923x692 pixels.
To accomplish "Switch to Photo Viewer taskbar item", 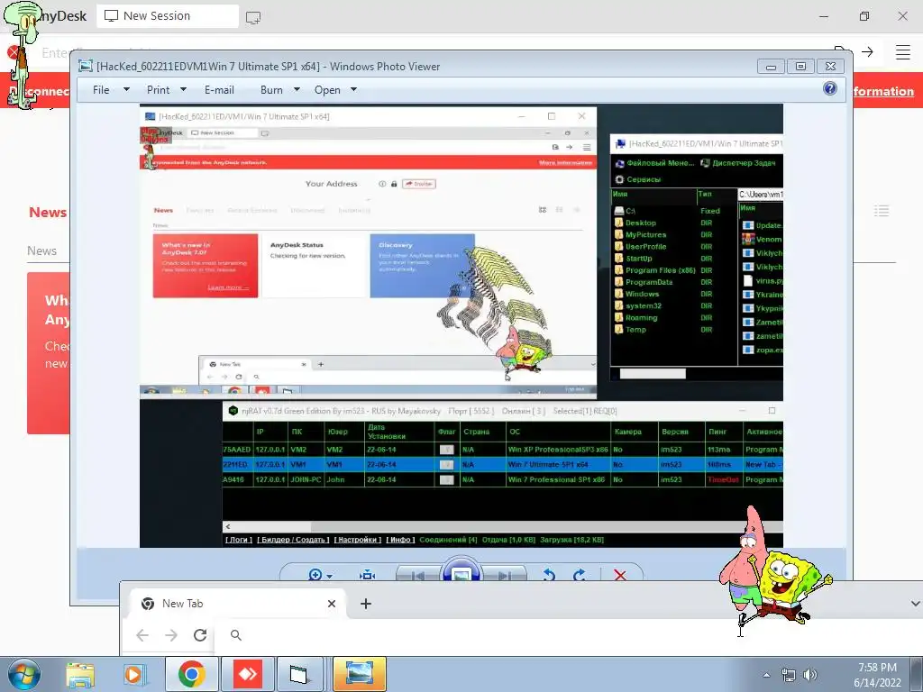I will pos(359,674).
